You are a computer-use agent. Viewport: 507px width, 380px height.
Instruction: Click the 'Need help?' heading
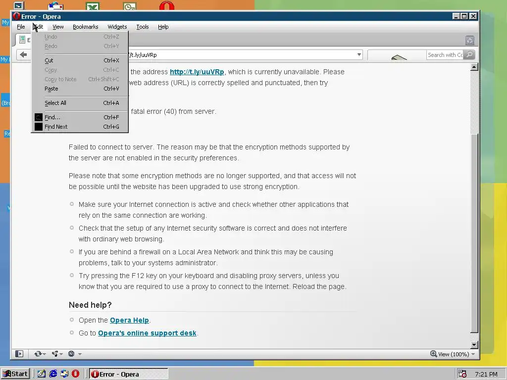tap(90, 305)
